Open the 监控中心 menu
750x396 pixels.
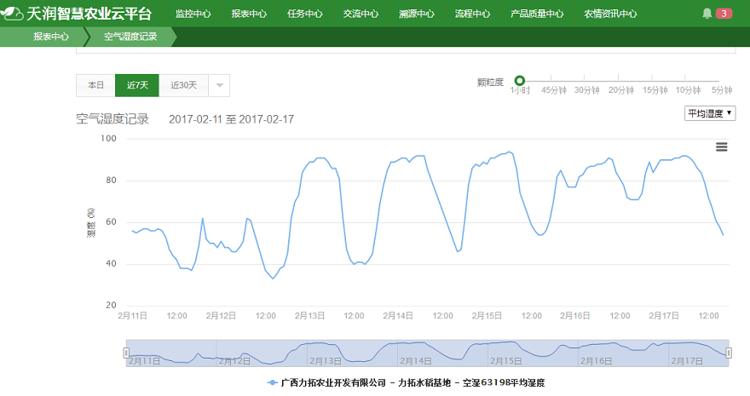pyautogui.click(x=193, y=14)
